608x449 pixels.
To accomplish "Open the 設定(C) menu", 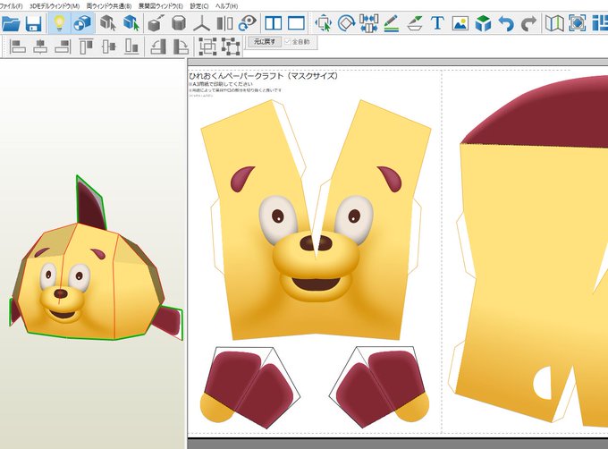I will 199,6.
